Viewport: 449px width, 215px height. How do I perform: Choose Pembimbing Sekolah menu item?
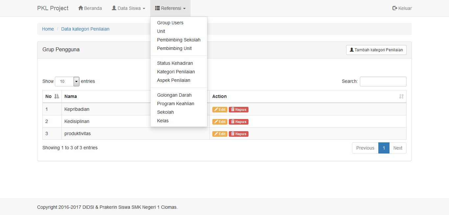tap(179, 40)
